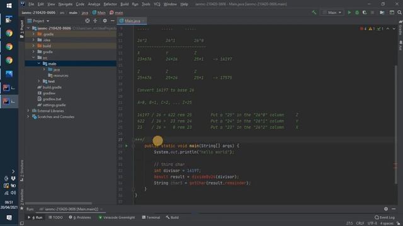Expand the java folder

click(44, 70)
